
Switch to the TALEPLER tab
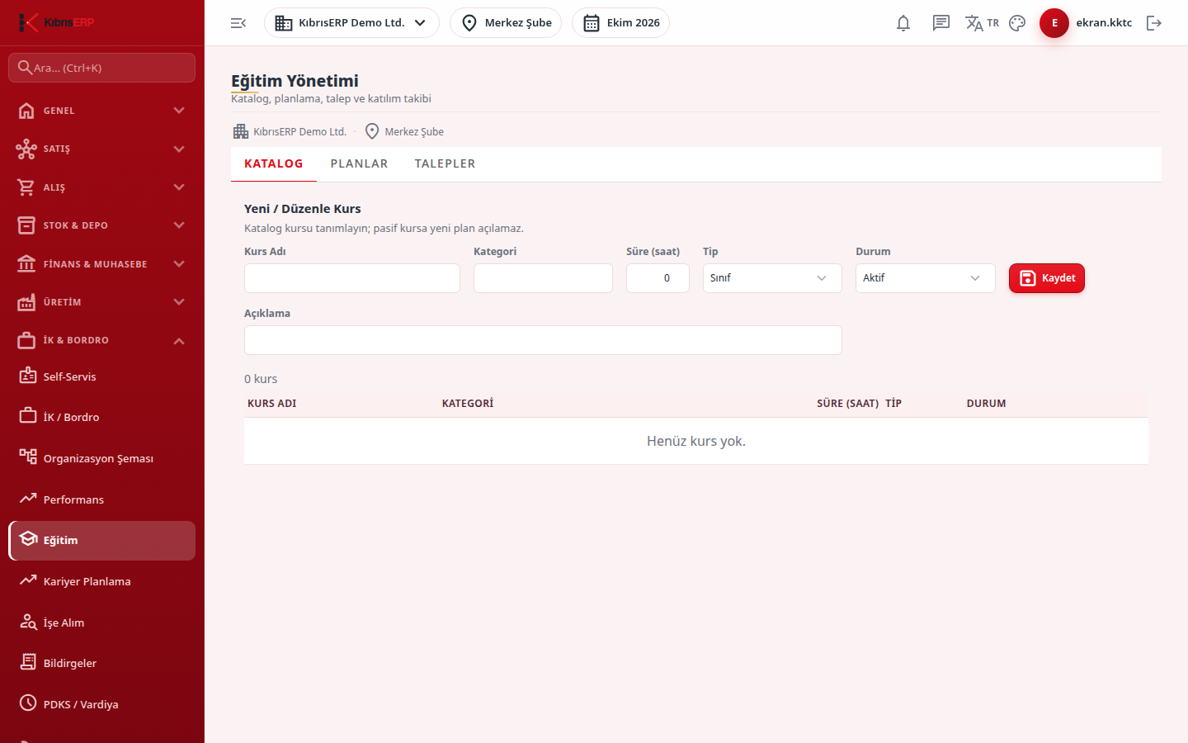[445, 163]
